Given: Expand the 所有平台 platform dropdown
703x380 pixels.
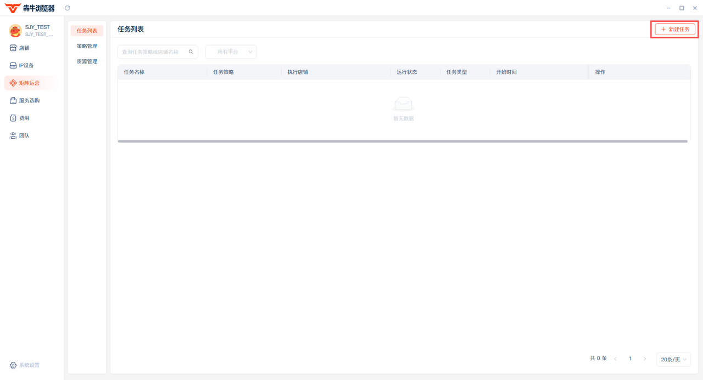Looking at the screenshot, I should click(x=231, y=52).
